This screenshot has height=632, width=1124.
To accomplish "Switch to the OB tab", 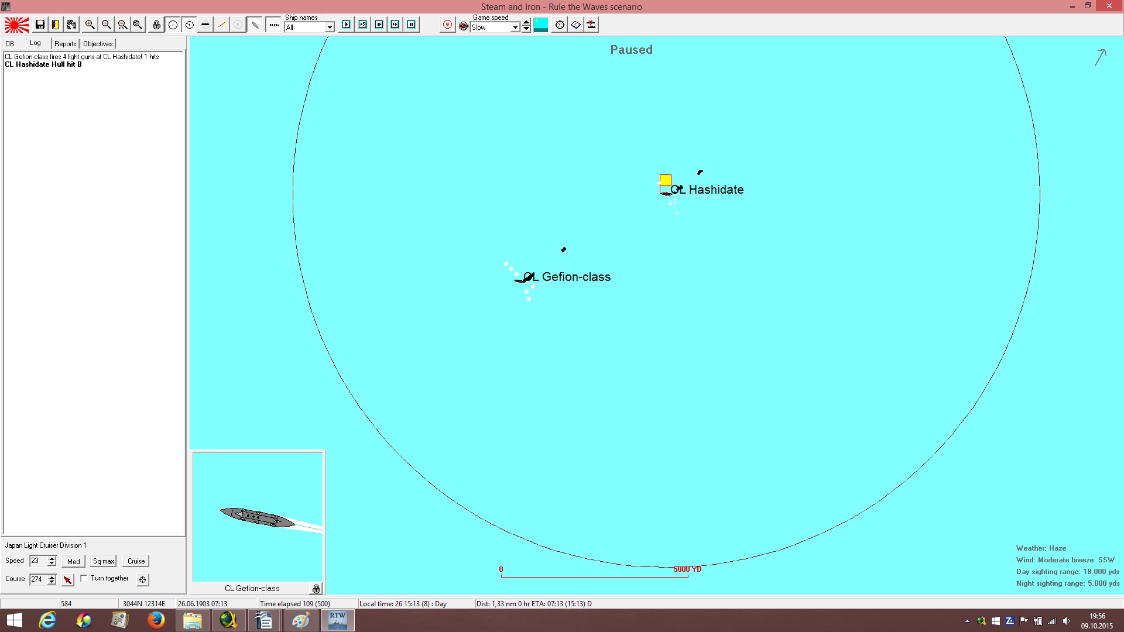I will click(x=10, y=44).
